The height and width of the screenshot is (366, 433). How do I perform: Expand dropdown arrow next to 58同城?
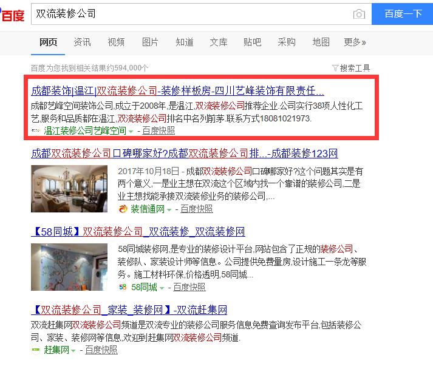click(162, 288)
